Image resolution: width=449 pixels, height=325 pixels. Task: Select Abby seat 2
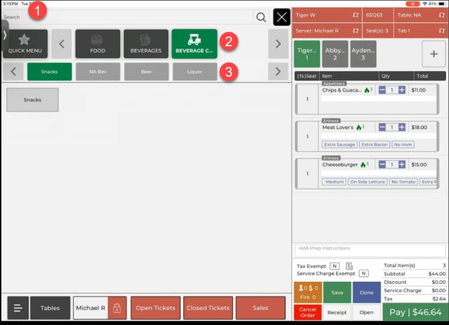(335, 54)
